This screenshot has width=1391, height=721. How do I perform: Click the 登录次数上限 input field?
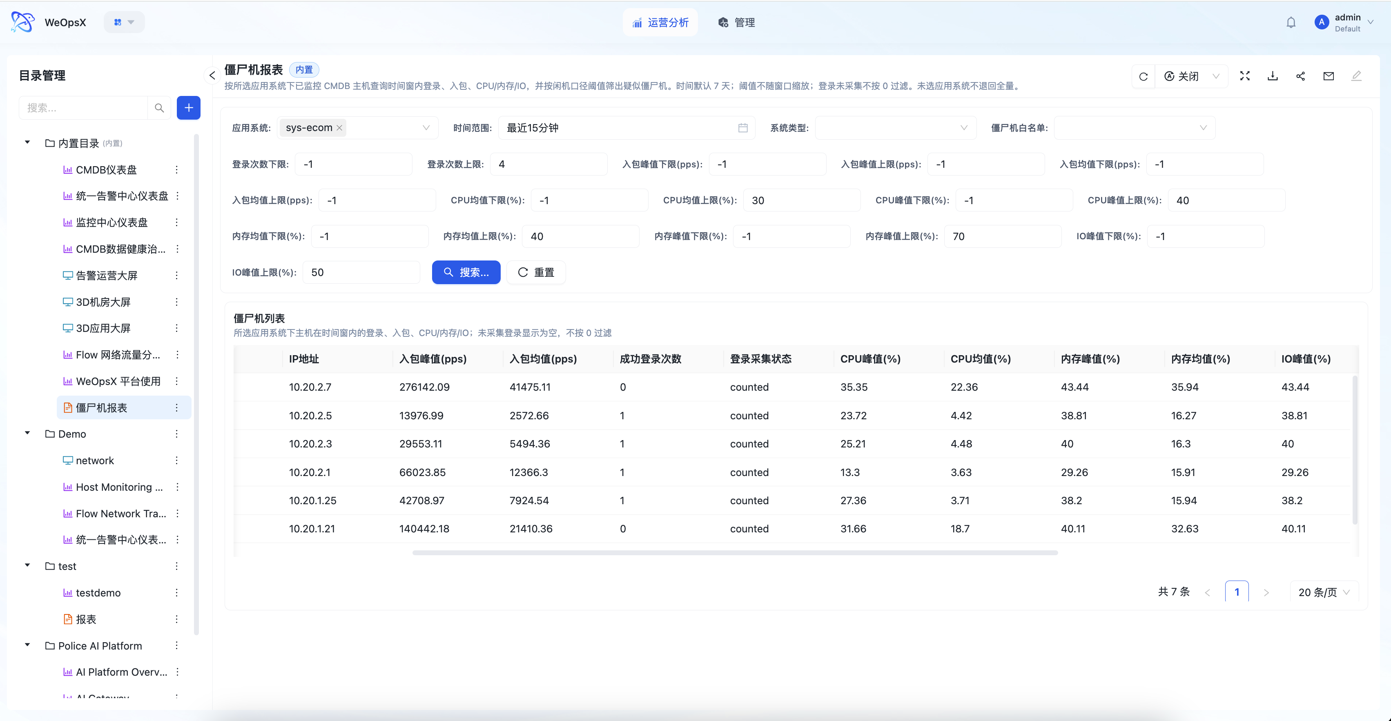click(x=548, y=164)
